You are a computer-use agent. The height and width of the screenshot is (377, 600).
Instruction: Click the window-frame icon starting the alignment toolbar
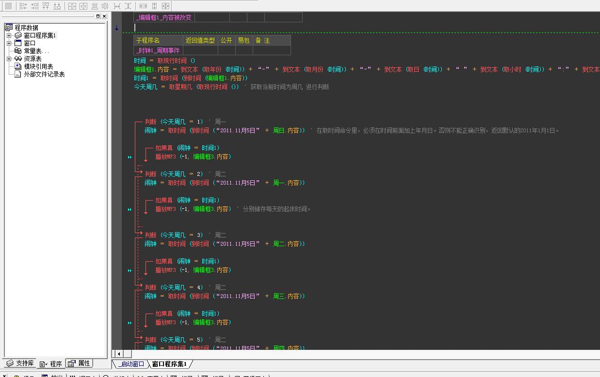(8, 6)
